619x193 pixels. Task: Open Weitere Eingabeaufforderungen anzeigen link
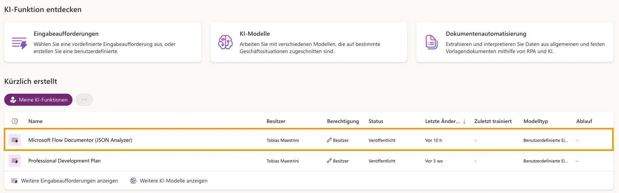click(x=69, y=181)
